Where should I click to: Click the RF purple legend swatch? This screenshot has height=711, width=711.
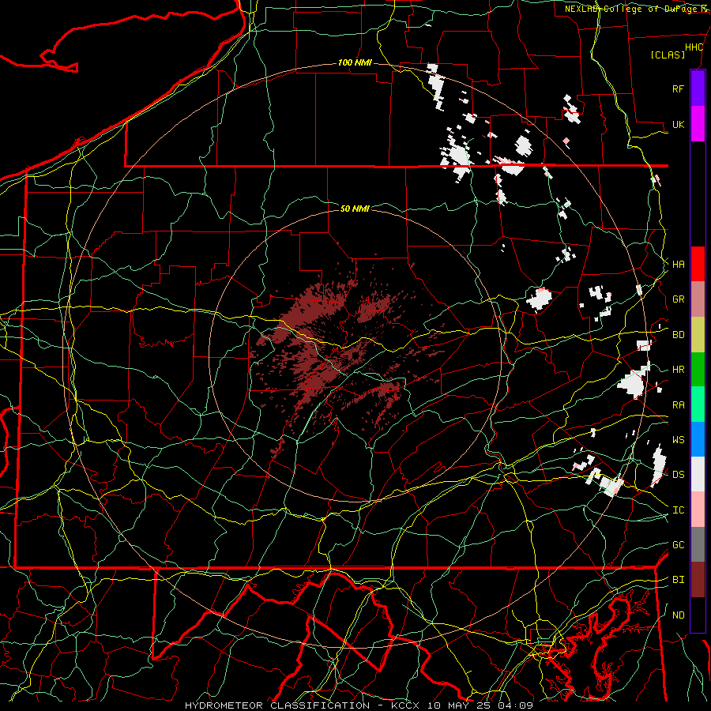click(x=698, y=88)
